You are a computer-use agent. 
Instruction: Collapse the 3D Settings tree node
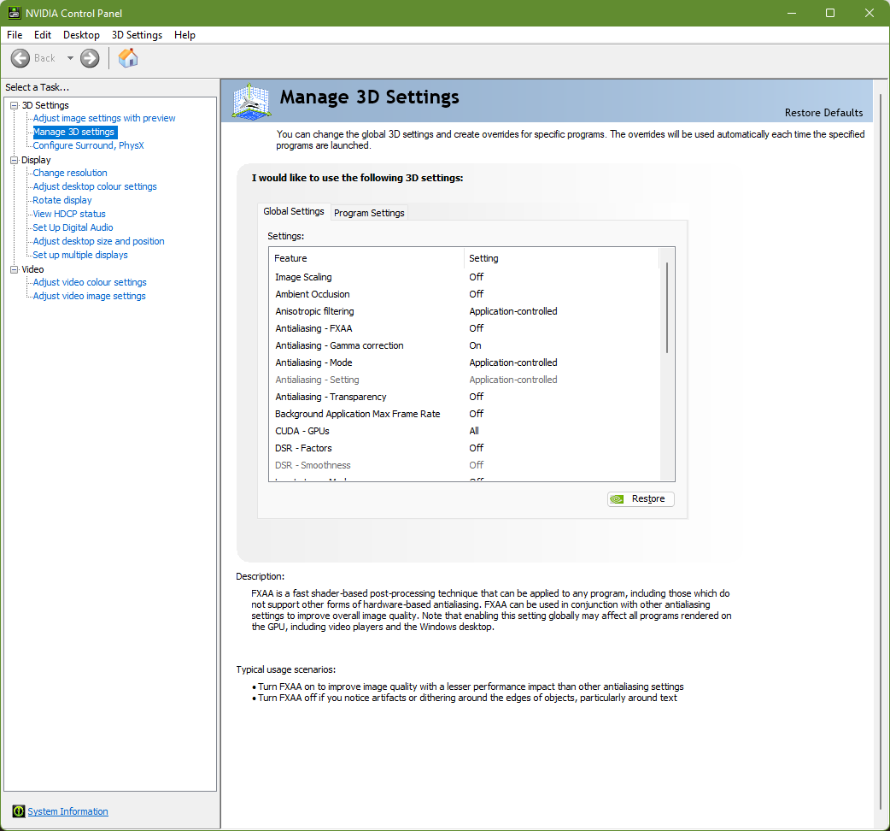point(15,106)
